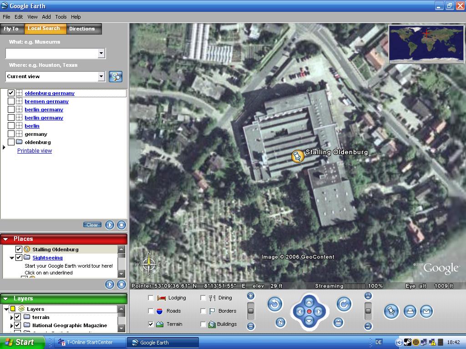Email the current view
The image size is (466, 349).
click(x=426, y=311)
